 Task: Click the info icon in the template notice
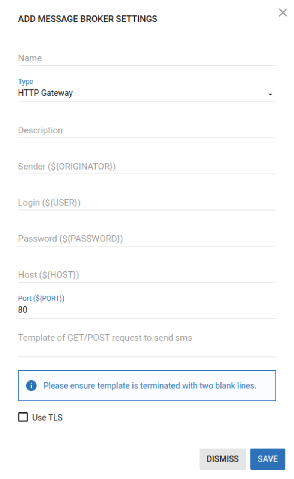pyautogui.click(x=31, y=385)
